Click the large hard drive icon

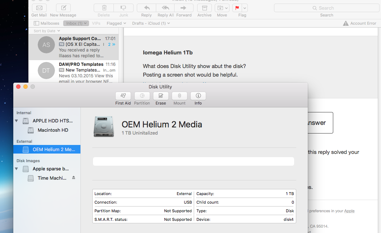(104, 126)
